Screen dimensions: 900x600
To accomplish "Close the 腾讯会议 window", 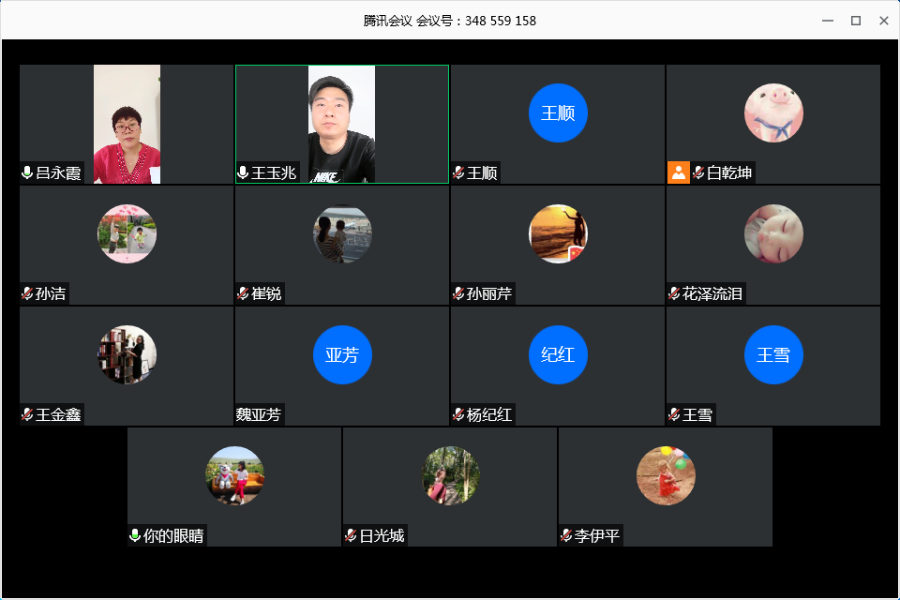I will (x=884, y=21).
